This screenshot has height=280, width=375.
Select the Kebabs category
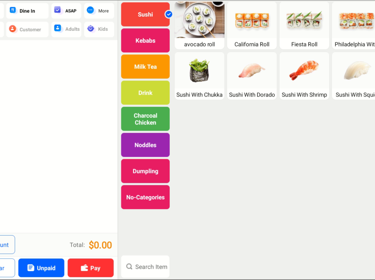(145, 40)
